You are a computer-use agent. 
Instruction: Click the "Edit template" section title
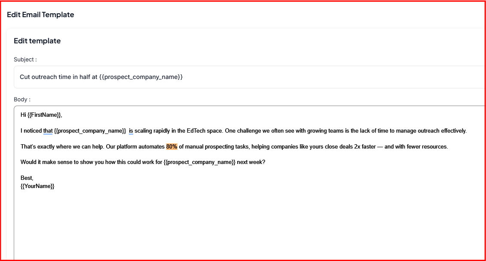(x=37, y=41)
